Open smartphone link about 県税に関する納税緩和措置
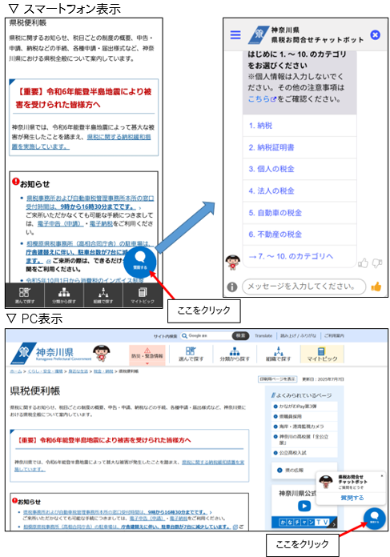Viewport: 390px width, 557px height. pos(82,142)
